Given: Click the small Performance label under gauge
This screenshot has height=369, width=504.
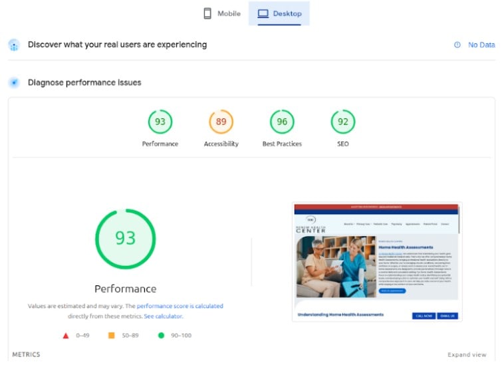Looking at the screenshot, I should (160, 144).
